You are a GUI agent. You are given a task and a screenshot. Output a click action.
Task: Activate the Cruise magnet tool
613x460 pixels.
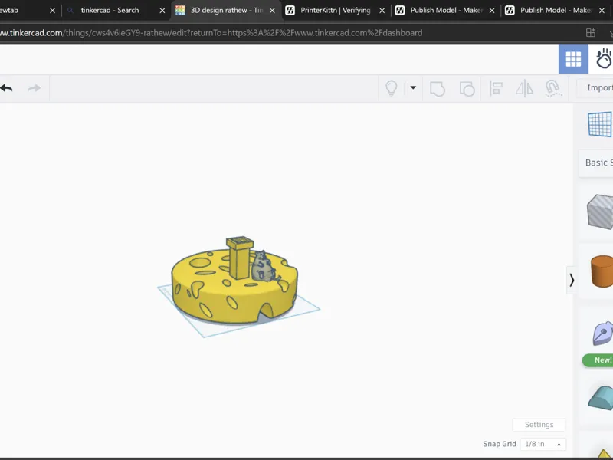click(x=553, y=88)
